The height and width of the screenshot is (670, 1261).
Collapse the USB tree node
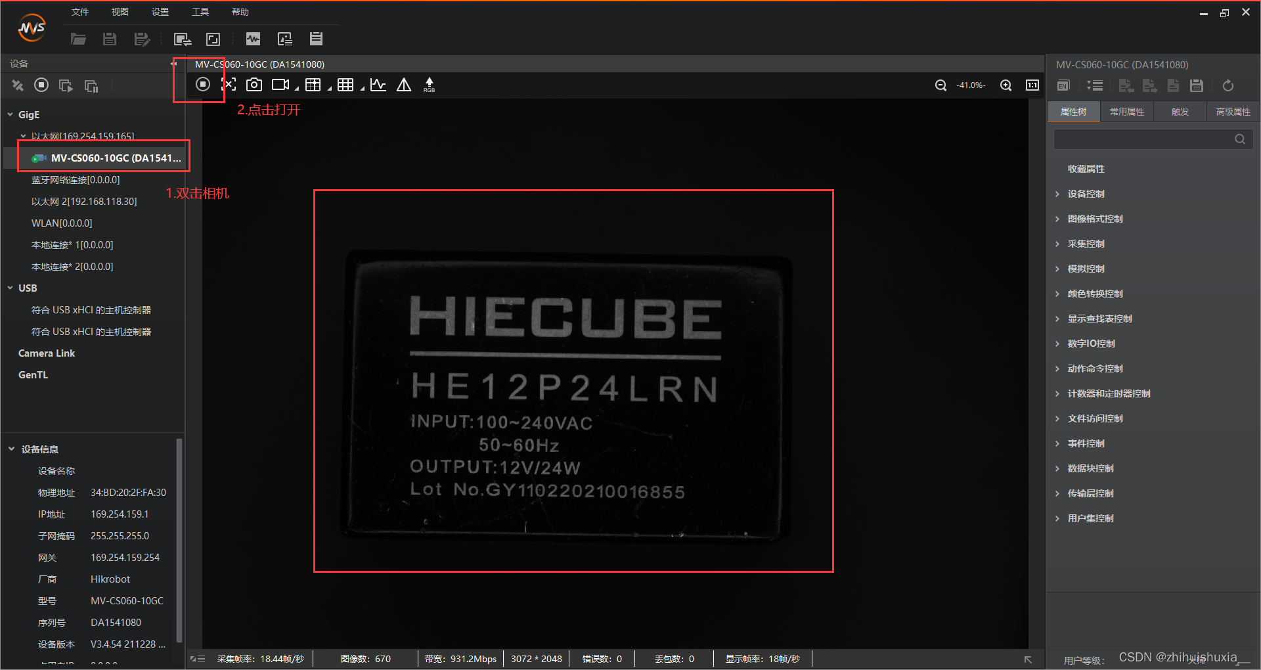coord(11,288)
